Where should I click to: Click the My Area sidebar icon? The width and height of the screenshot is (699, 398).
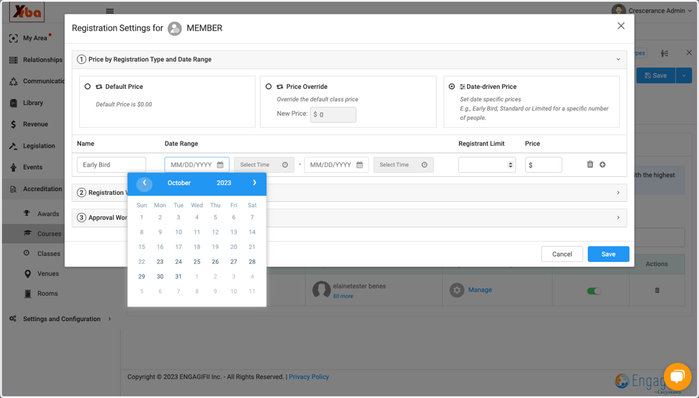coord(13,38)
